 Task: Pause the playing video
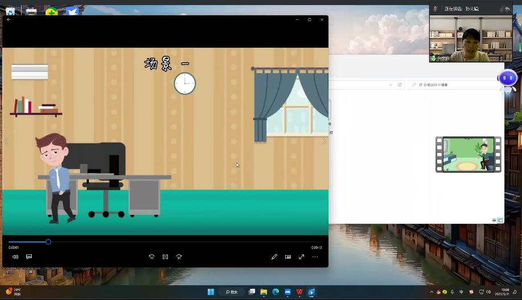[x=165, y=257]
